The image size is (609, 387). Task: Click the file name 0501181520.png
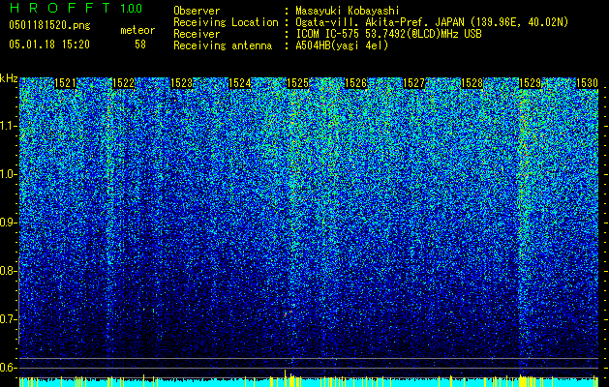tap(49, 25)
